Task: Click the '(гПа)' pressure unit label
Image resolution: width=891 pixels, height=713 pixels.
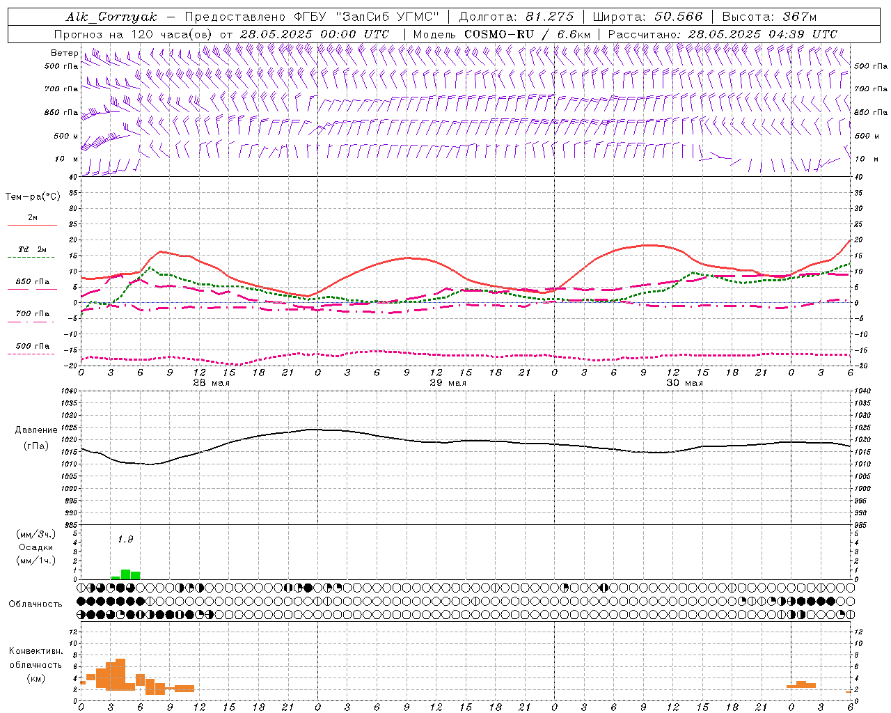Action: pyautogui.click(x=36, y=446)
